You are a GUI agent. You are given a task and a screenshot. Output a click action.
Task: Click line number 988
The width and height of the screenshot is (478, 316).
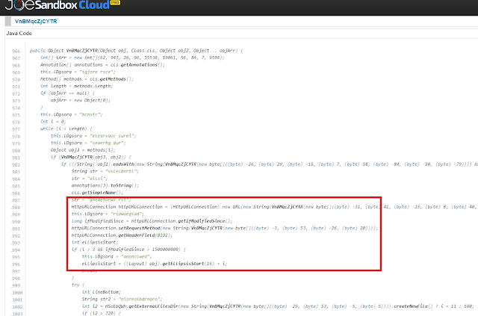coord(16,208)
